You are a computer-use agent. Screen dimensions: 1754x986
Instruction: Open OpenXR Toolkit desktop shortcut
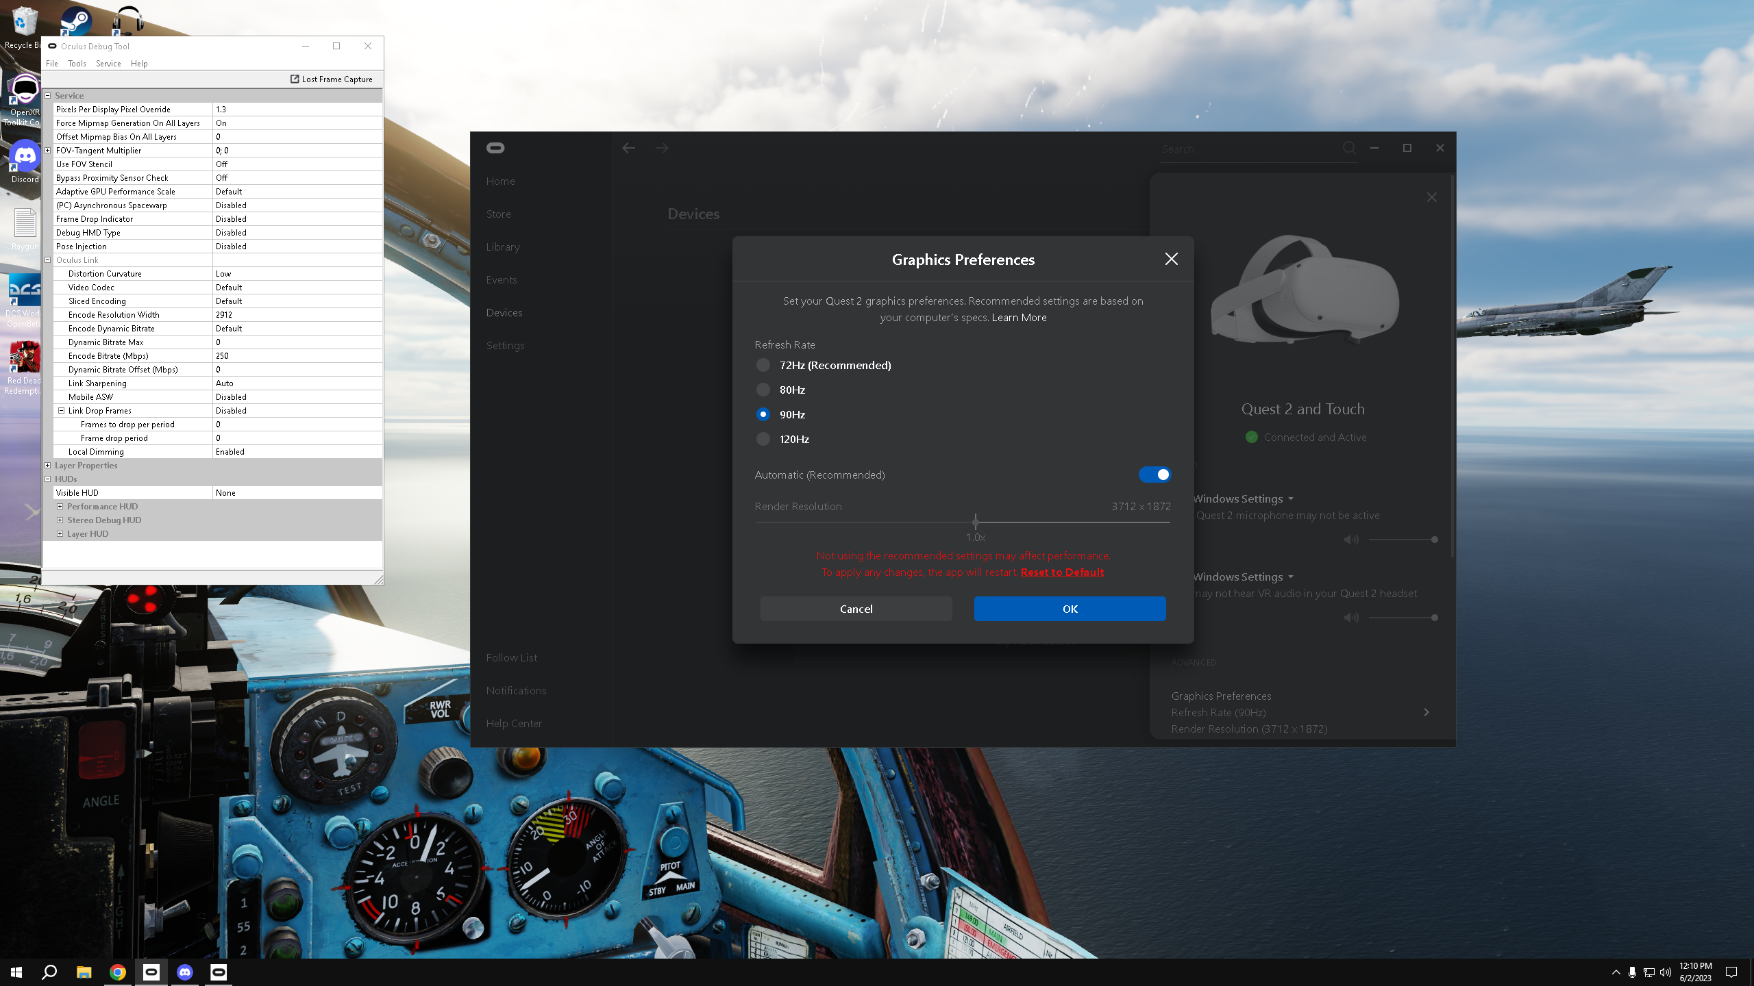25,100
